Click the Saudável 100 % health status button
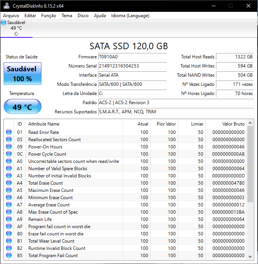The image size is (258, 264). [x=23, y=74]
